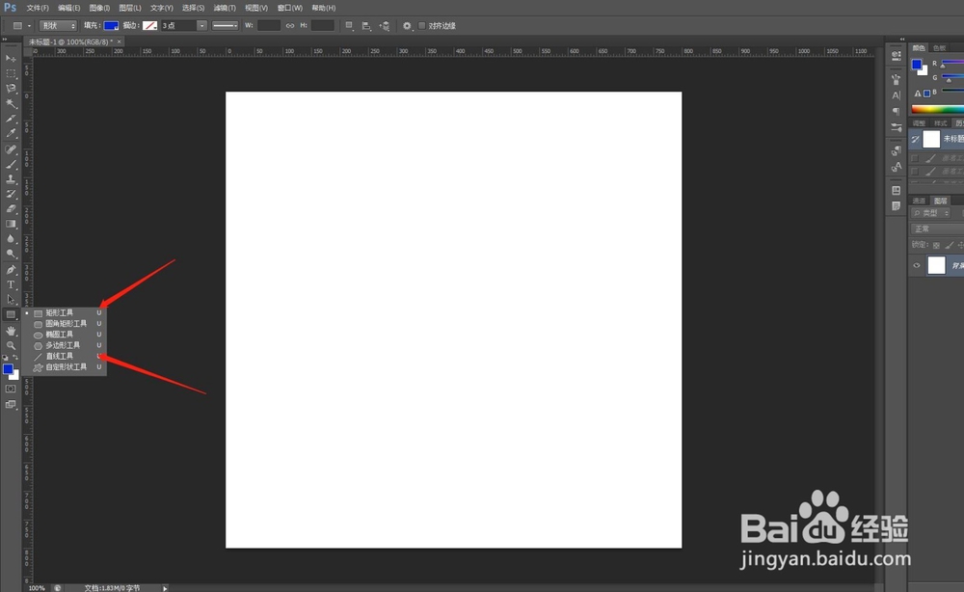Viewport: 964px width, 592px height.
Task: Open the Paragraph panel icon
Action: click(896, 111)
